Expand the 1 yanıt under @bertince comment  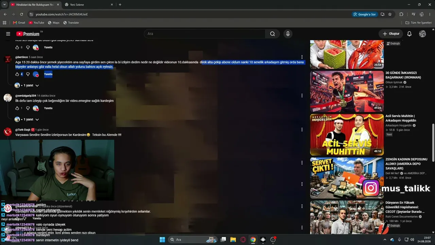(27, 85)
